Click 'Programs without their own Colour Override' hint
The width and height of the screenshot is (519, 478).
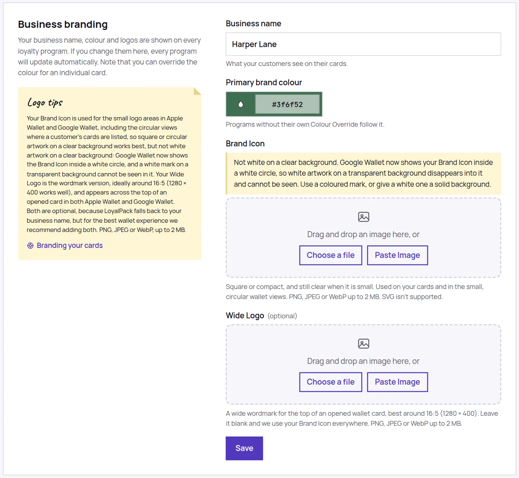point(305,125)
